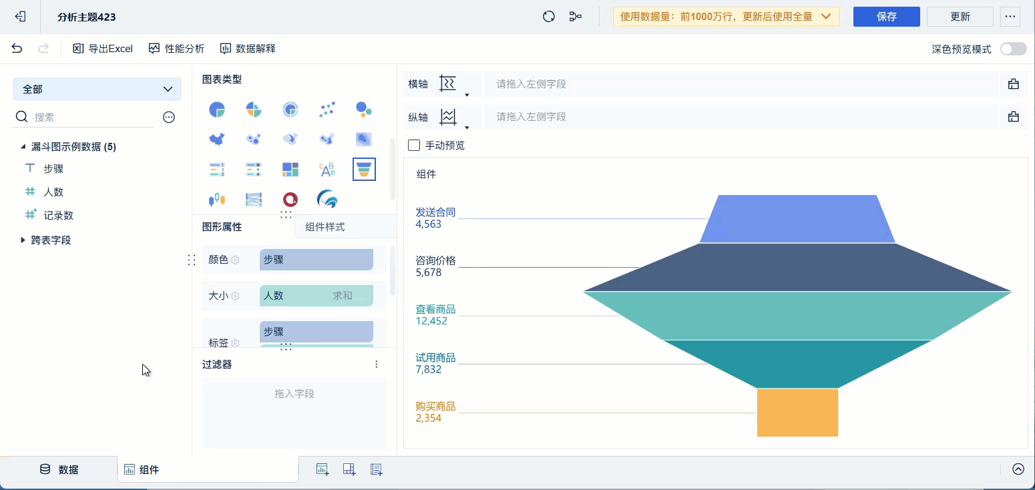Select the funnel chart type
This screenshot has width=1035, height=490.
[x=364, y=170]
